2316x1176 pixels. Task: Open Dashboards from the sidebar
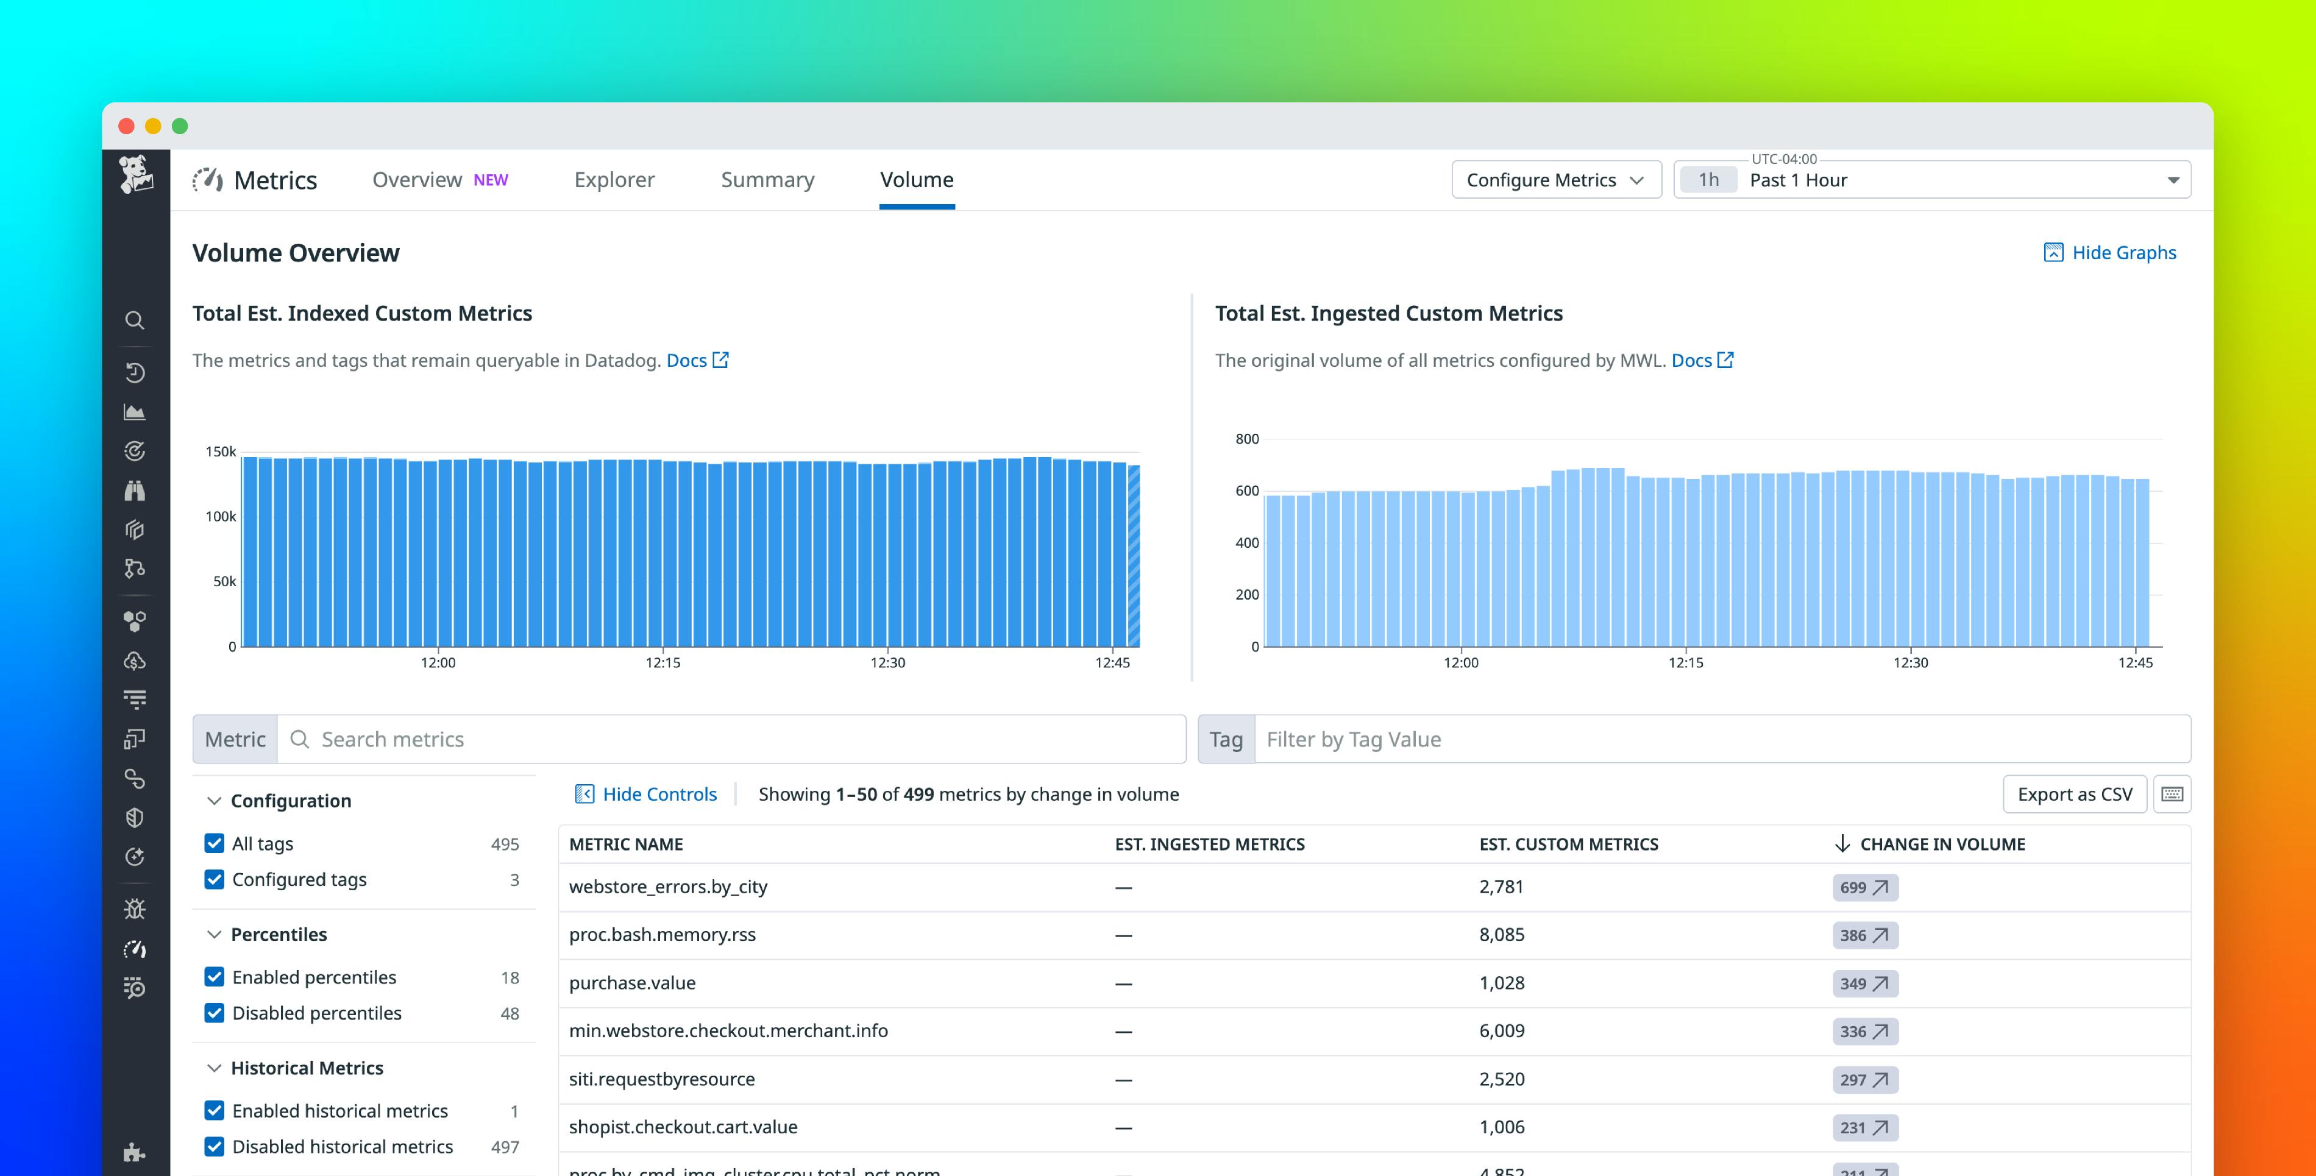[x=135, y=412]
